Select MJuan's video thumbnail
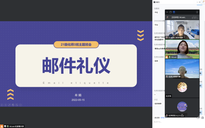Viewport: 205px width, 128px height. click(x=182, y=49)
